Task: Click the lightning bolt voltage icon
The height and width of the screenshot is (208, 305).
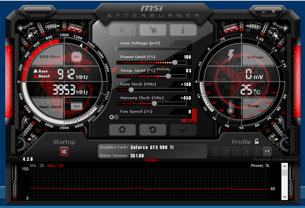Action: click(231, 55)
